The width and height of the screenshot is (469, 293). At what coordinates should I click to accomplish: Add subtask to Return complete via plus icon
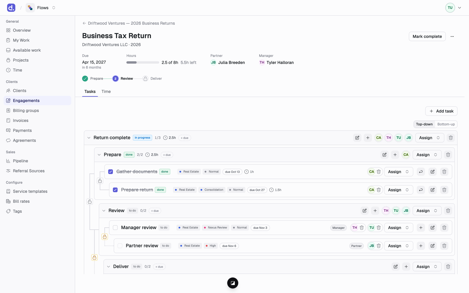(x=368, y=138)
